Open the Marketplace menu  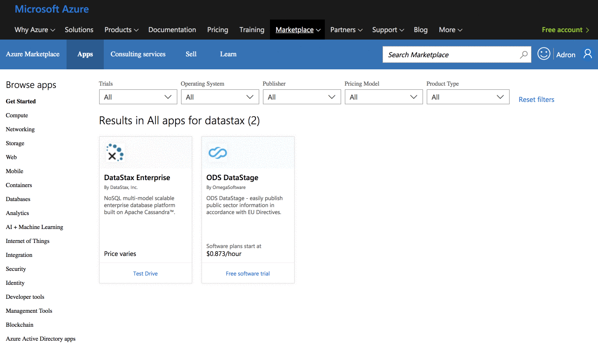click(x=298, y=30)
